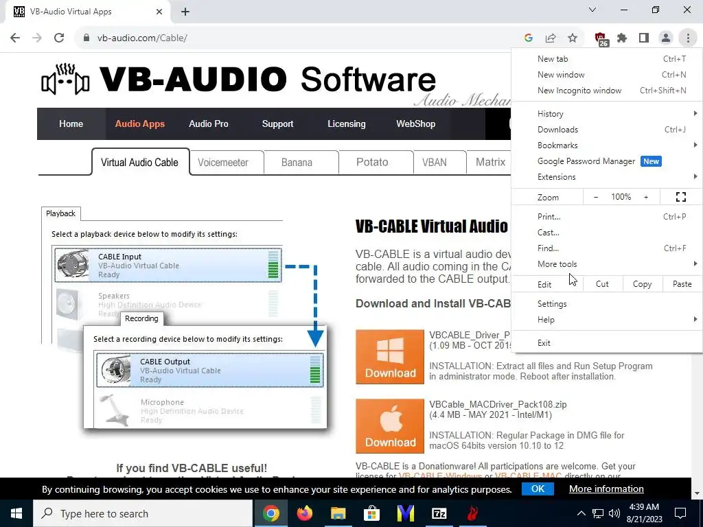Expand the Bookmarks submenu
The height and width of the screenshot is (527, 703).
click(x=607, y=145)
